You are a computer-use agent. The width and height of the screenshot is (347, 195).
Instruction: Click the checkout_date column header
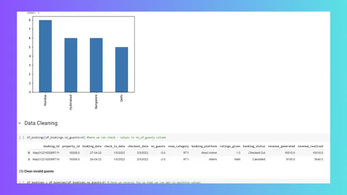(x=138, y=146)
